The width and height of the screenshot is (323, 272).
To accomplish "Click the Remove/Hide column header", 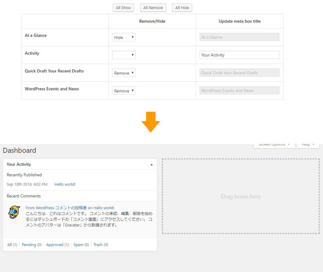I will pos(152,21).
